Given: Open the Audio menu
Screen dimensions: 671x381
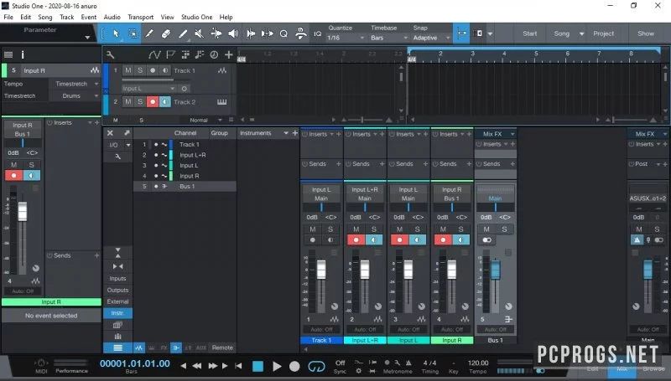Looking at the screenshot, I should click(x=112, y=17).
